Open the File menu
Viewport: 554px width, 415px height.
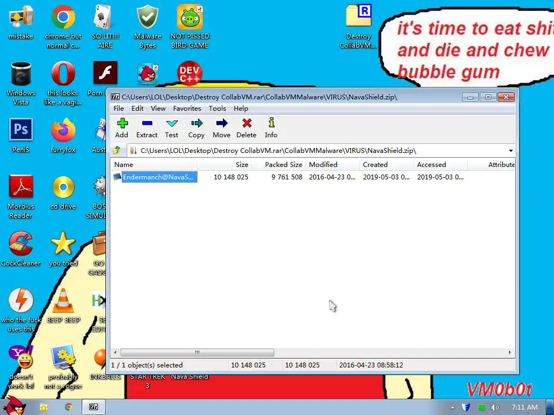118,108
